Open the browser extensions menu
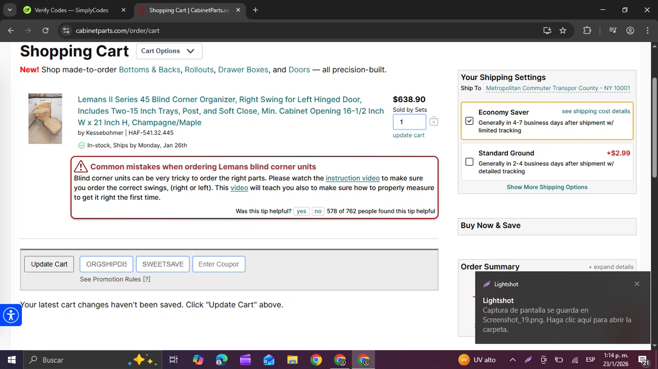Viewport: 658px width, 369px height. coord(587,31)
